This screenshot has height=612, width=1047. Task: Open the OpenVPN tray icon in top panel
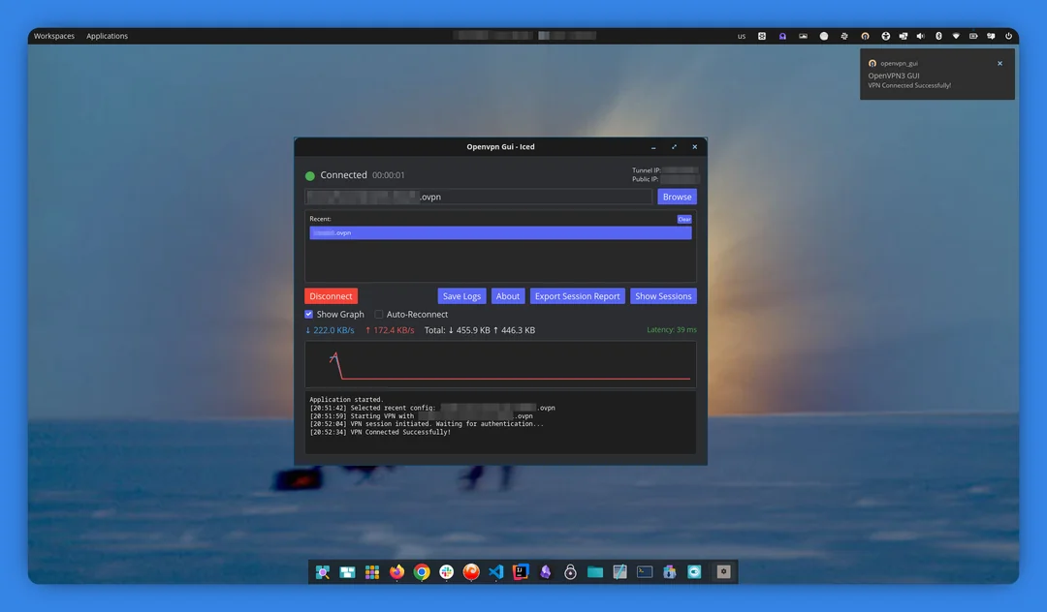[x=865, y=36]
